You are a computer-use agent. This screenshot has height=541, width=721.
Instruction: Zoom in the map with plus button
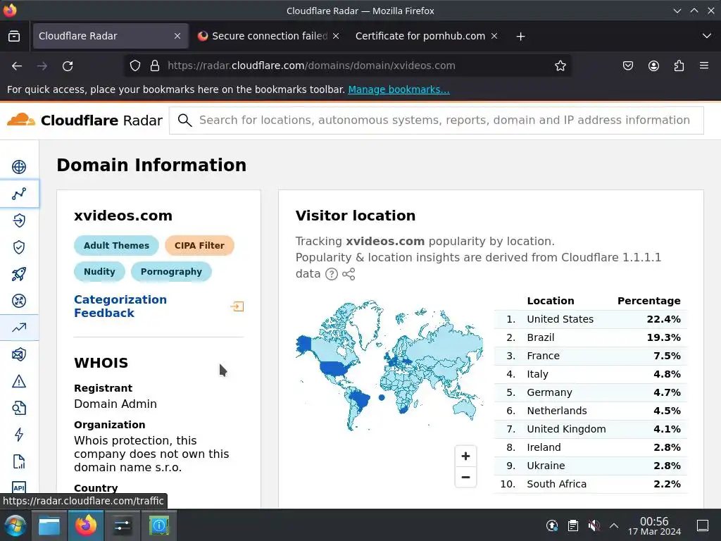(465, 456)
